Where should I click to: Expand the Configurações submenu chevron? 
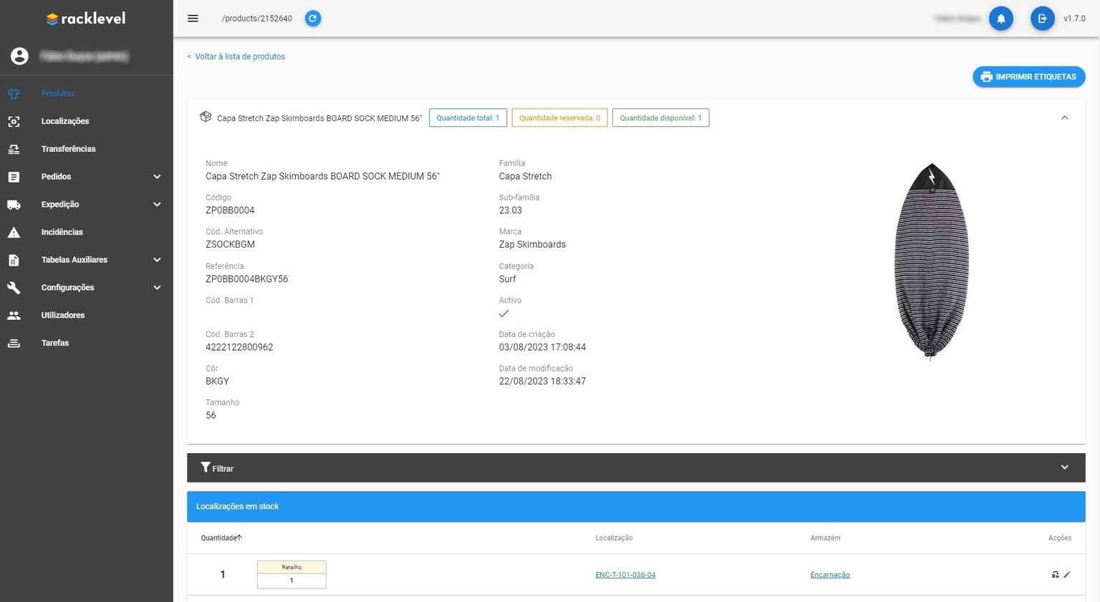tap(157, 288)
